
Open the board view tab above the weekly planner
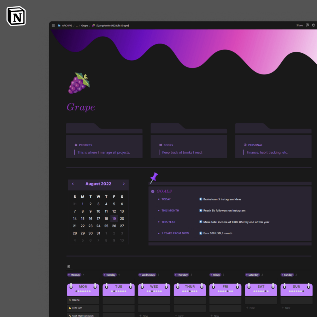69,267
